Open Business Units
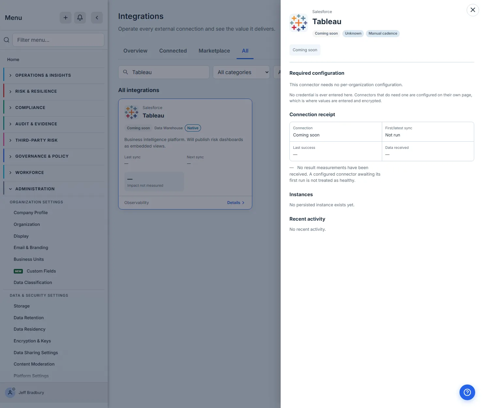The image size is (483, 408). pyautogui.click(x=29, y=259)
